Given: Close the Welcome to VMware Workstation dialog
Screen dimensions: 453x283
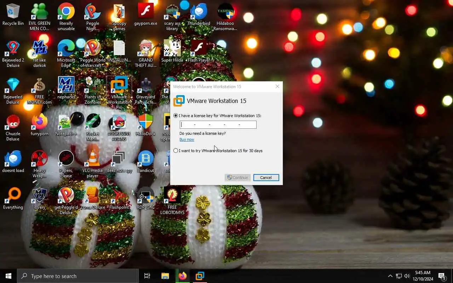Looking at the screenshot, I should 277,86.
